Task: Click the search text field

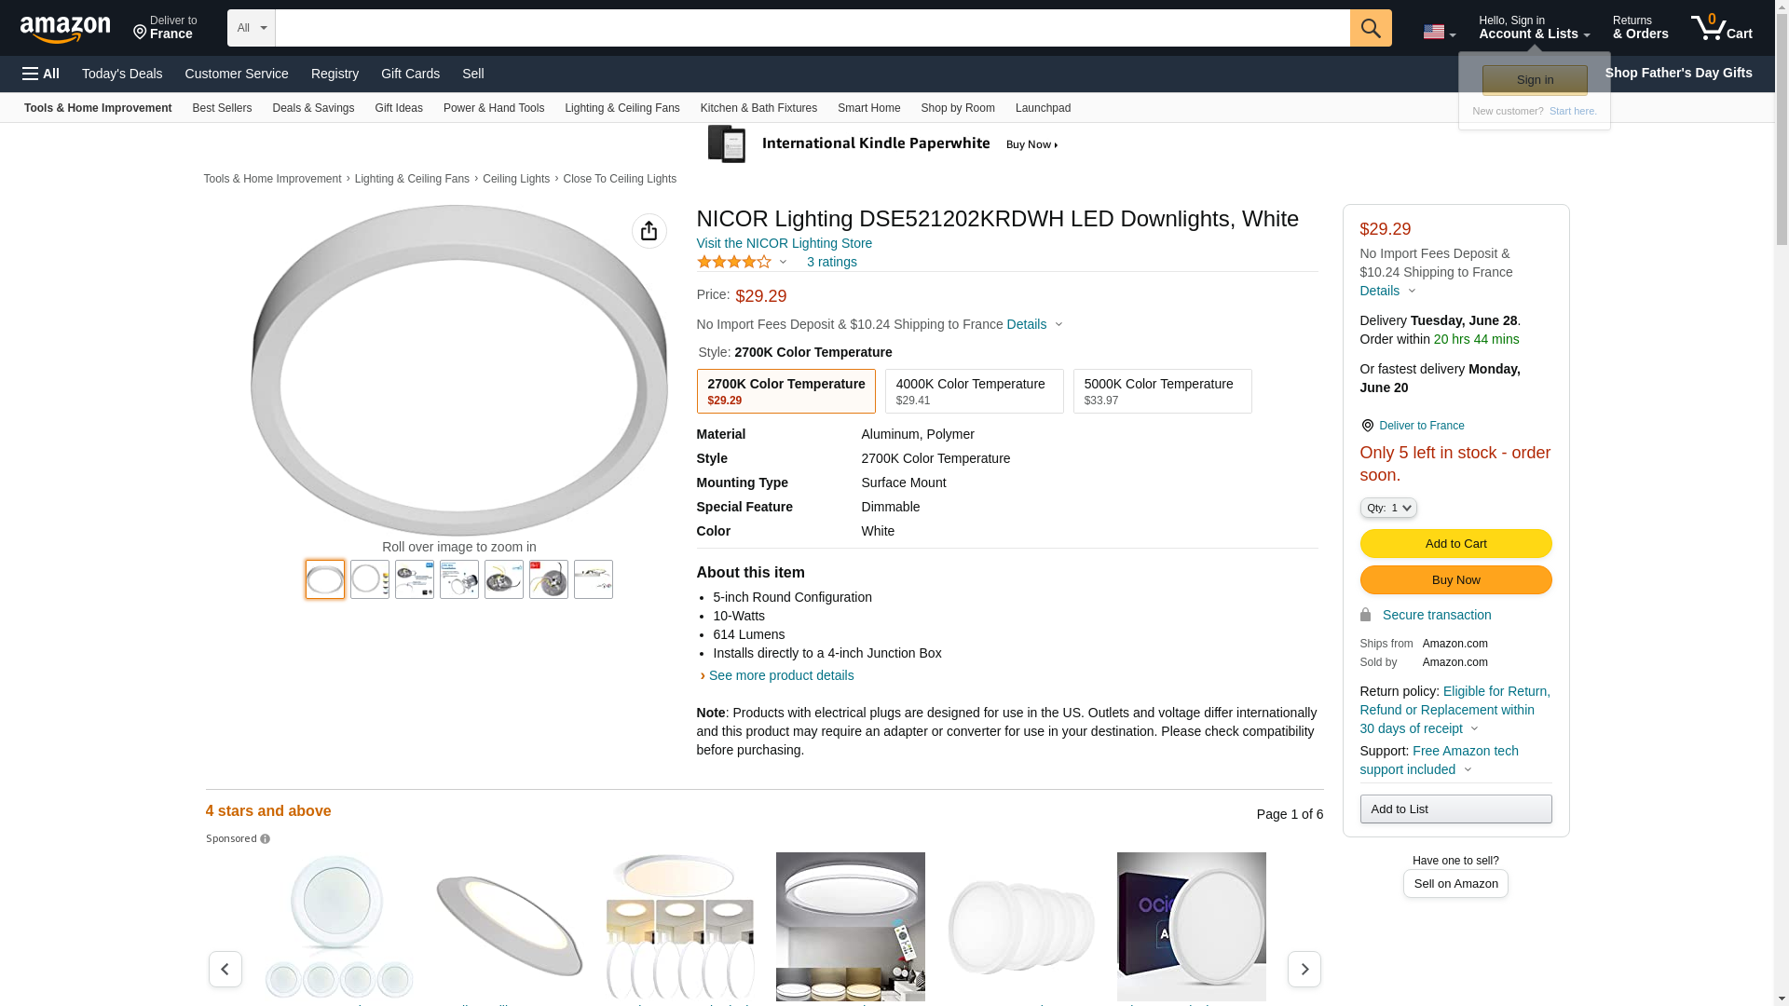Action: [812, 28]
